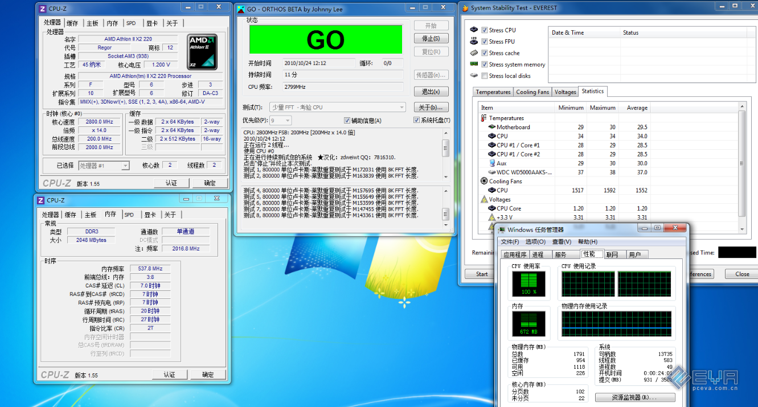Click the green GO status panel

325,39
